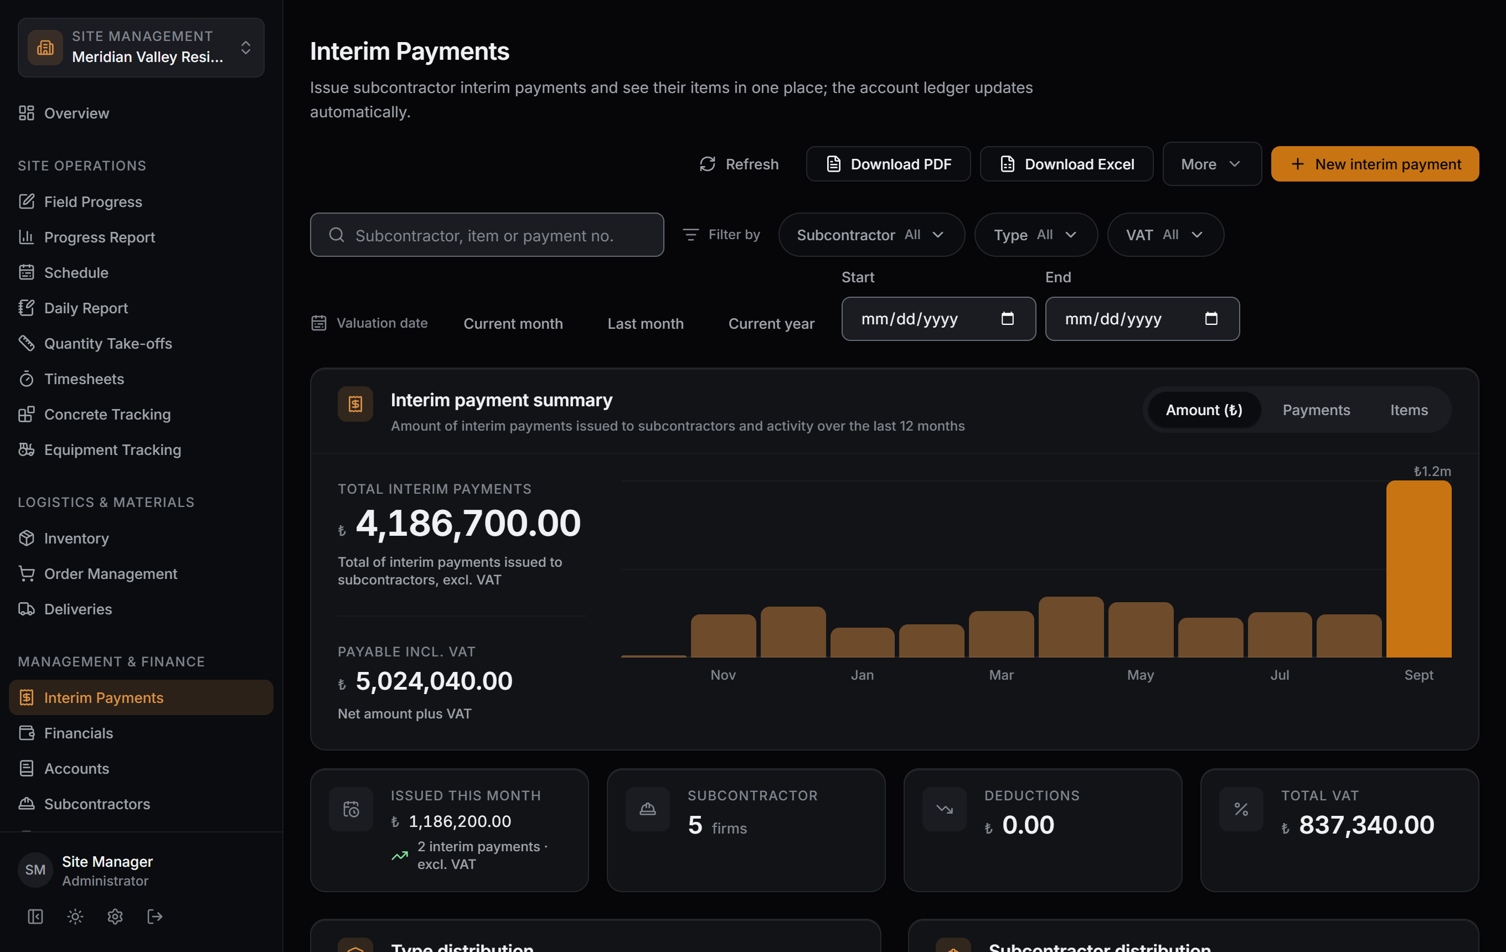
Task: Open Subcontractors page in sidebar
Action: click(141, 803)
